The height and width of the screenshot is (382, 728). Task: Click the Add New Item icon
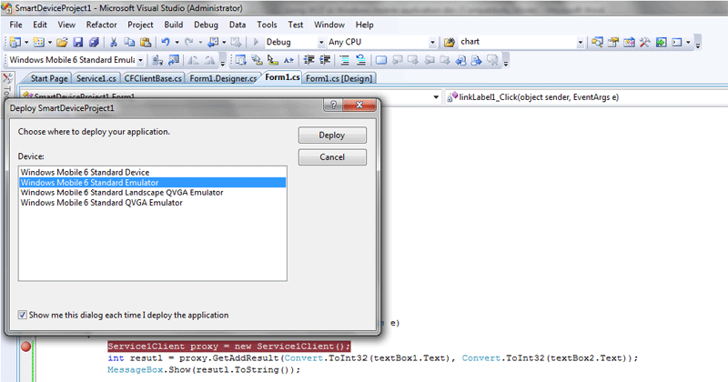[x=39, y=42]
